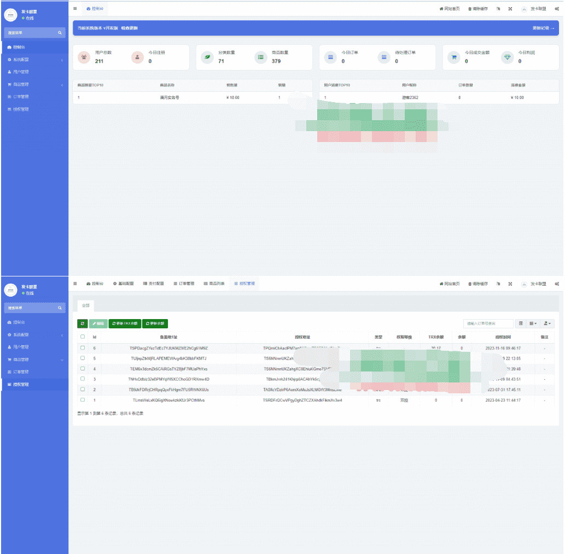Viewport: 565px width, 554px height.
Task: Open the columns grid dropdown in table toolbar
Action: click(533, 323)
